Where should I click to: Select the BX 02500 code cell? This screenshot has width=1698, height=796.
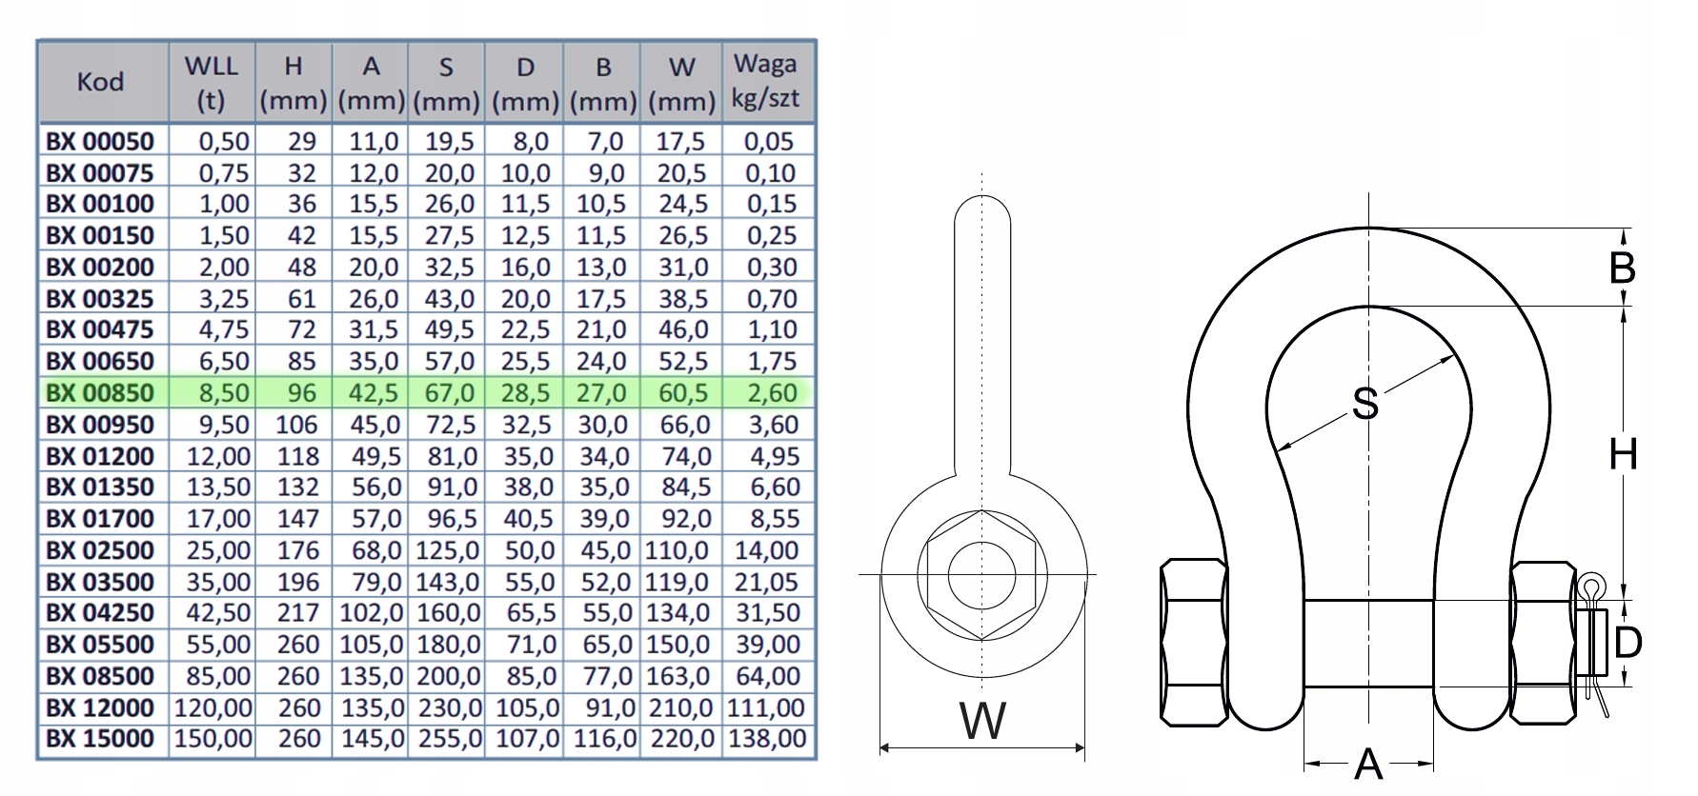click(x=100, y=550)
